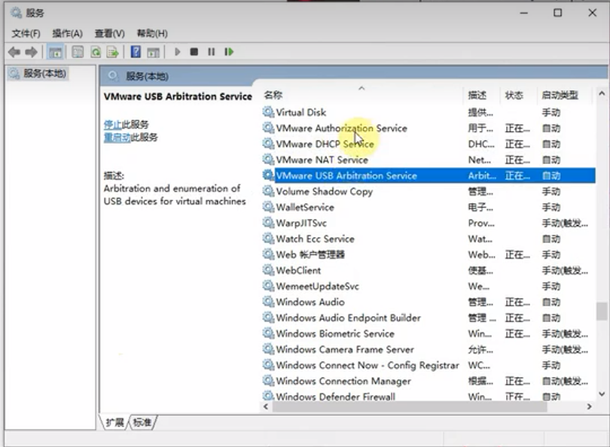This screenshot has width=610, height=447.
Task: Select VMware Authorization Service row
Action: [428, 128]
